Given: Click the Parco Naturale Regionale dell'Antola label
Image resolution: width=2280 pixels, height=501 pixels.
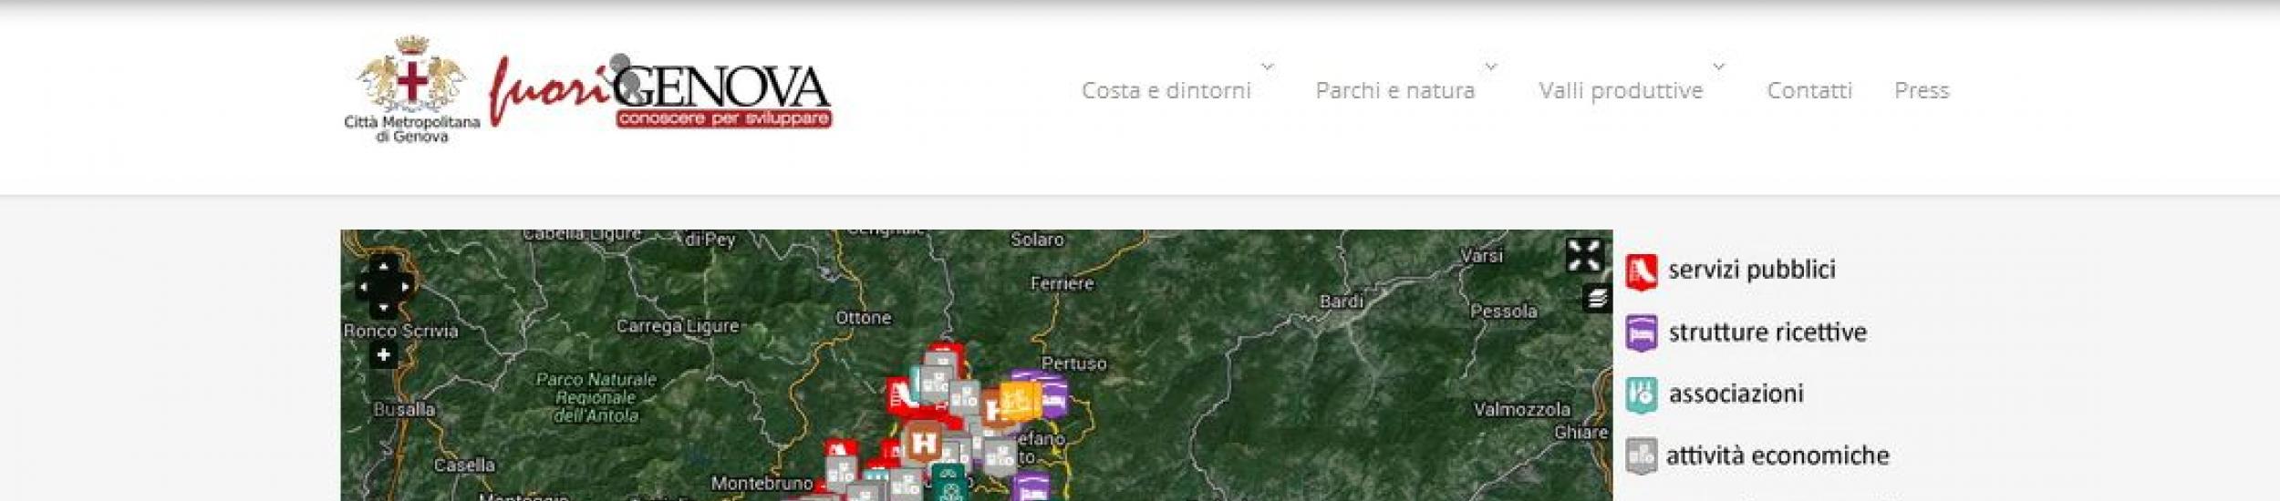Looking at the screenshot, I should coord(596,397).
